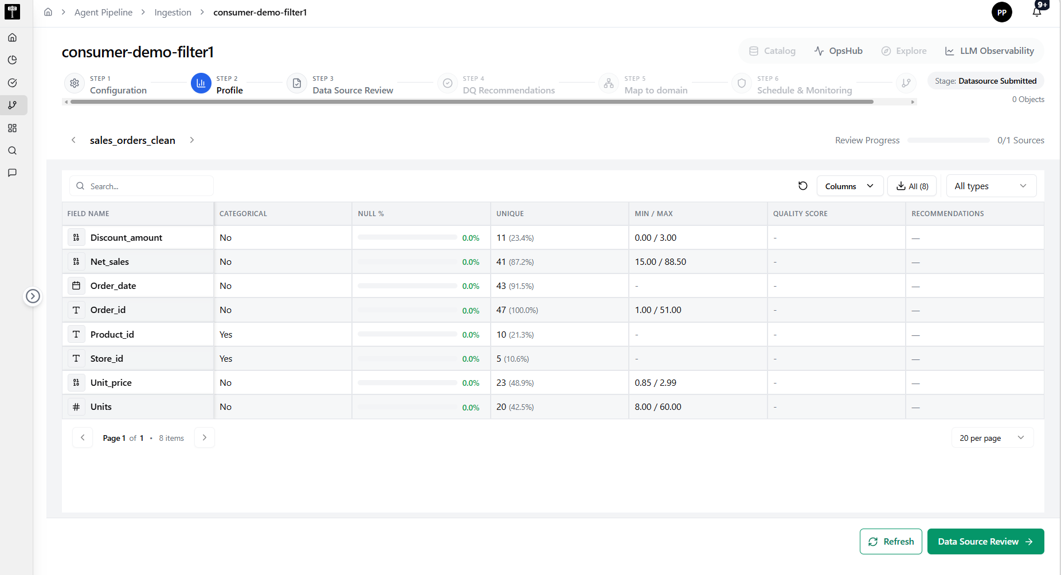
Task: Click the app logo in the sidebar
Action: click(x=12, y=11)
